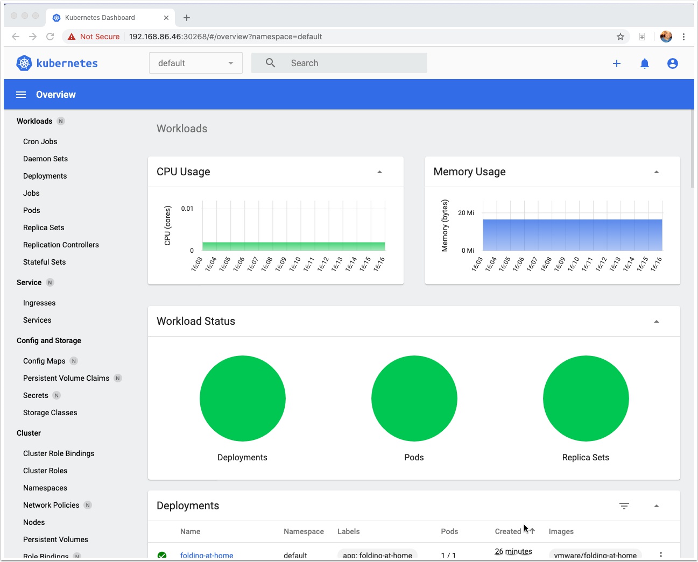The height and width of the screenshot is (562, 698).
Task: Click the green status check for folding-at-home
Action: pyautogui.click(x=162, y=555)
